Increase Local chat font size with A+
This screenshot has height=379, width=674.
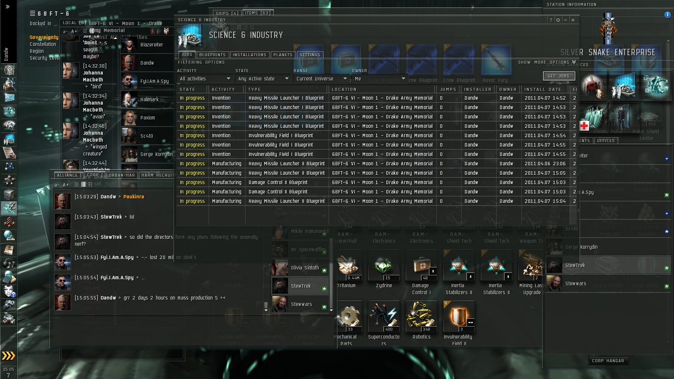click(75, 31)
